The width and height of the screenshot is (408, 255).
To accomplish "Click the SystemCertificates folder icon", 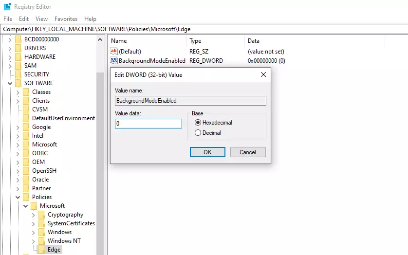I will 41,223.
